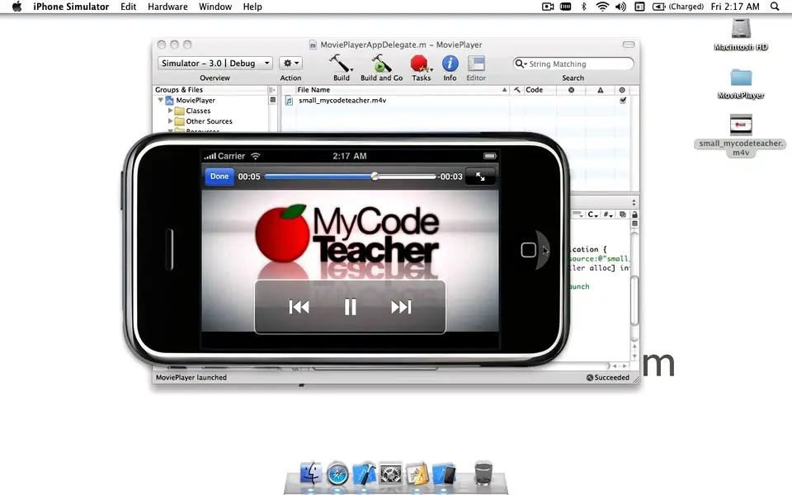Click the Bluetooth icon in menu bar
The image size is (792, 495).
pos(584,7)
